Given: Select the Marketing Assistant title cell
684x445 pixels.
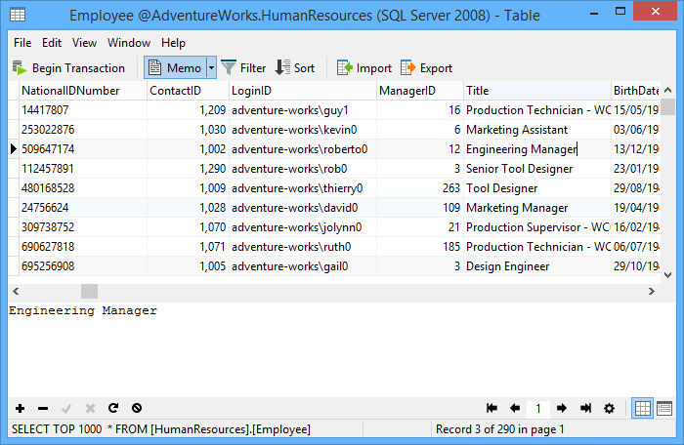Looking at the screenshot, I should pyautogui.click(x=537, y=130).
